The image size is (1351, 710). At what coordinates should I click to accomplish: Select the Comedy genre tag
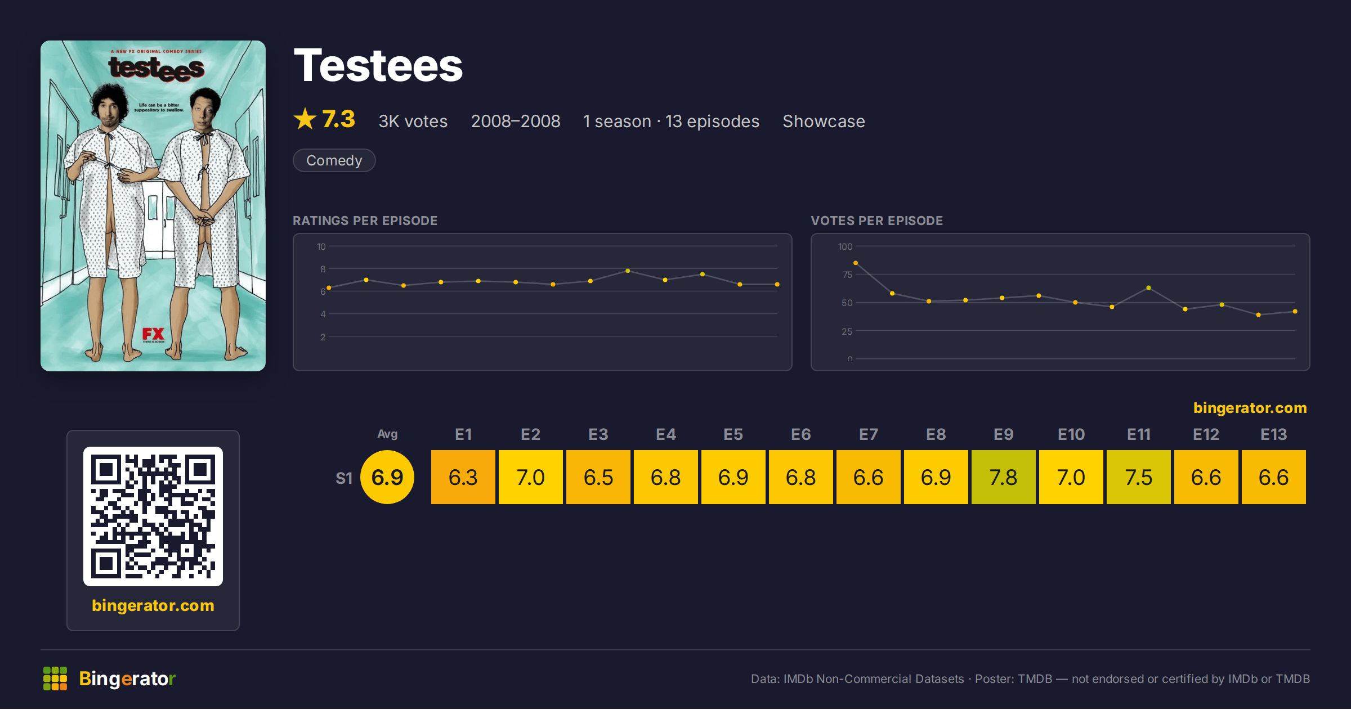point(334,160)
